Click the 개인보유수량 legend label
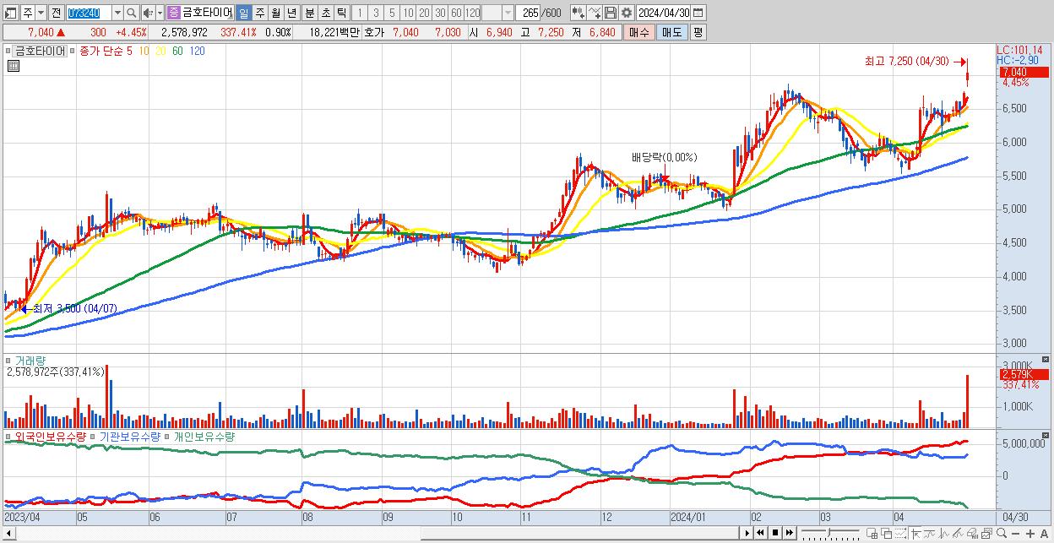Screen dimensions: 1054x543 [x=204, y=437]
